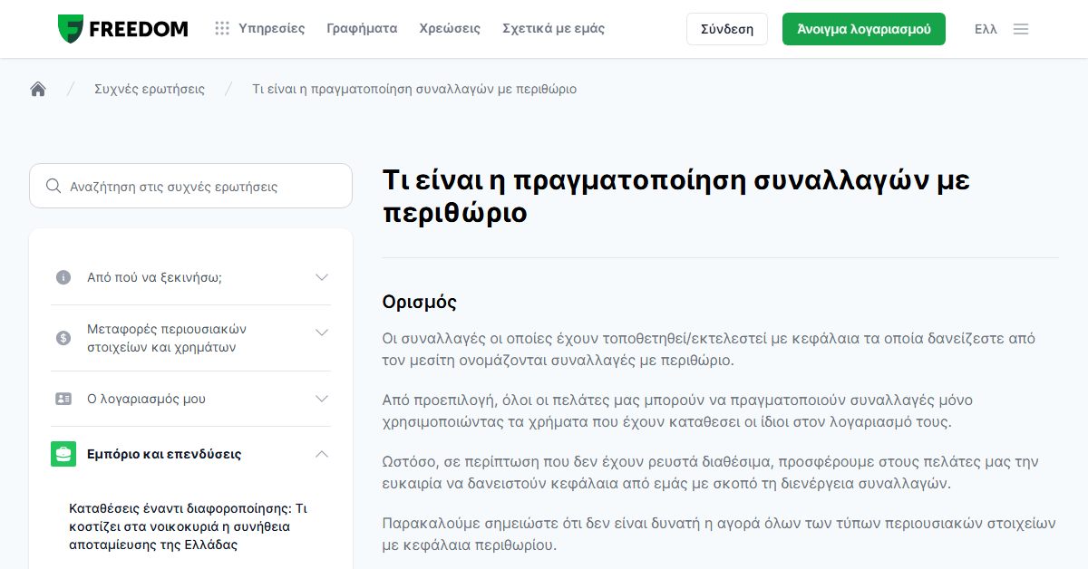Open the hamburger menu icon
The height and width of the screenshot is (569, 1088).
pyautogui.click(x=1021, y=29)
